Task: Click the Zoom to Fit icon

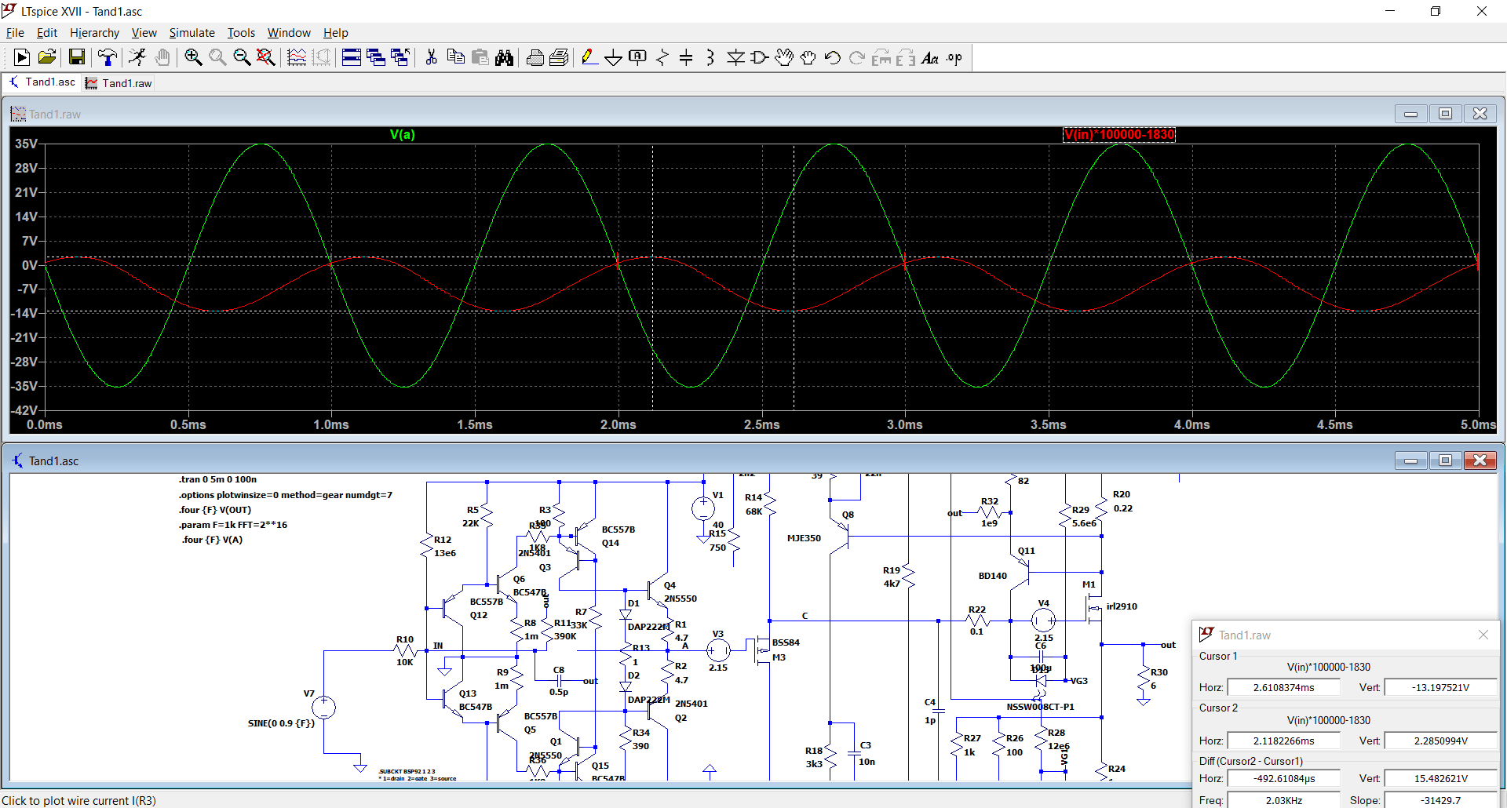Action: pyautogui.click(x=266, y=57)
